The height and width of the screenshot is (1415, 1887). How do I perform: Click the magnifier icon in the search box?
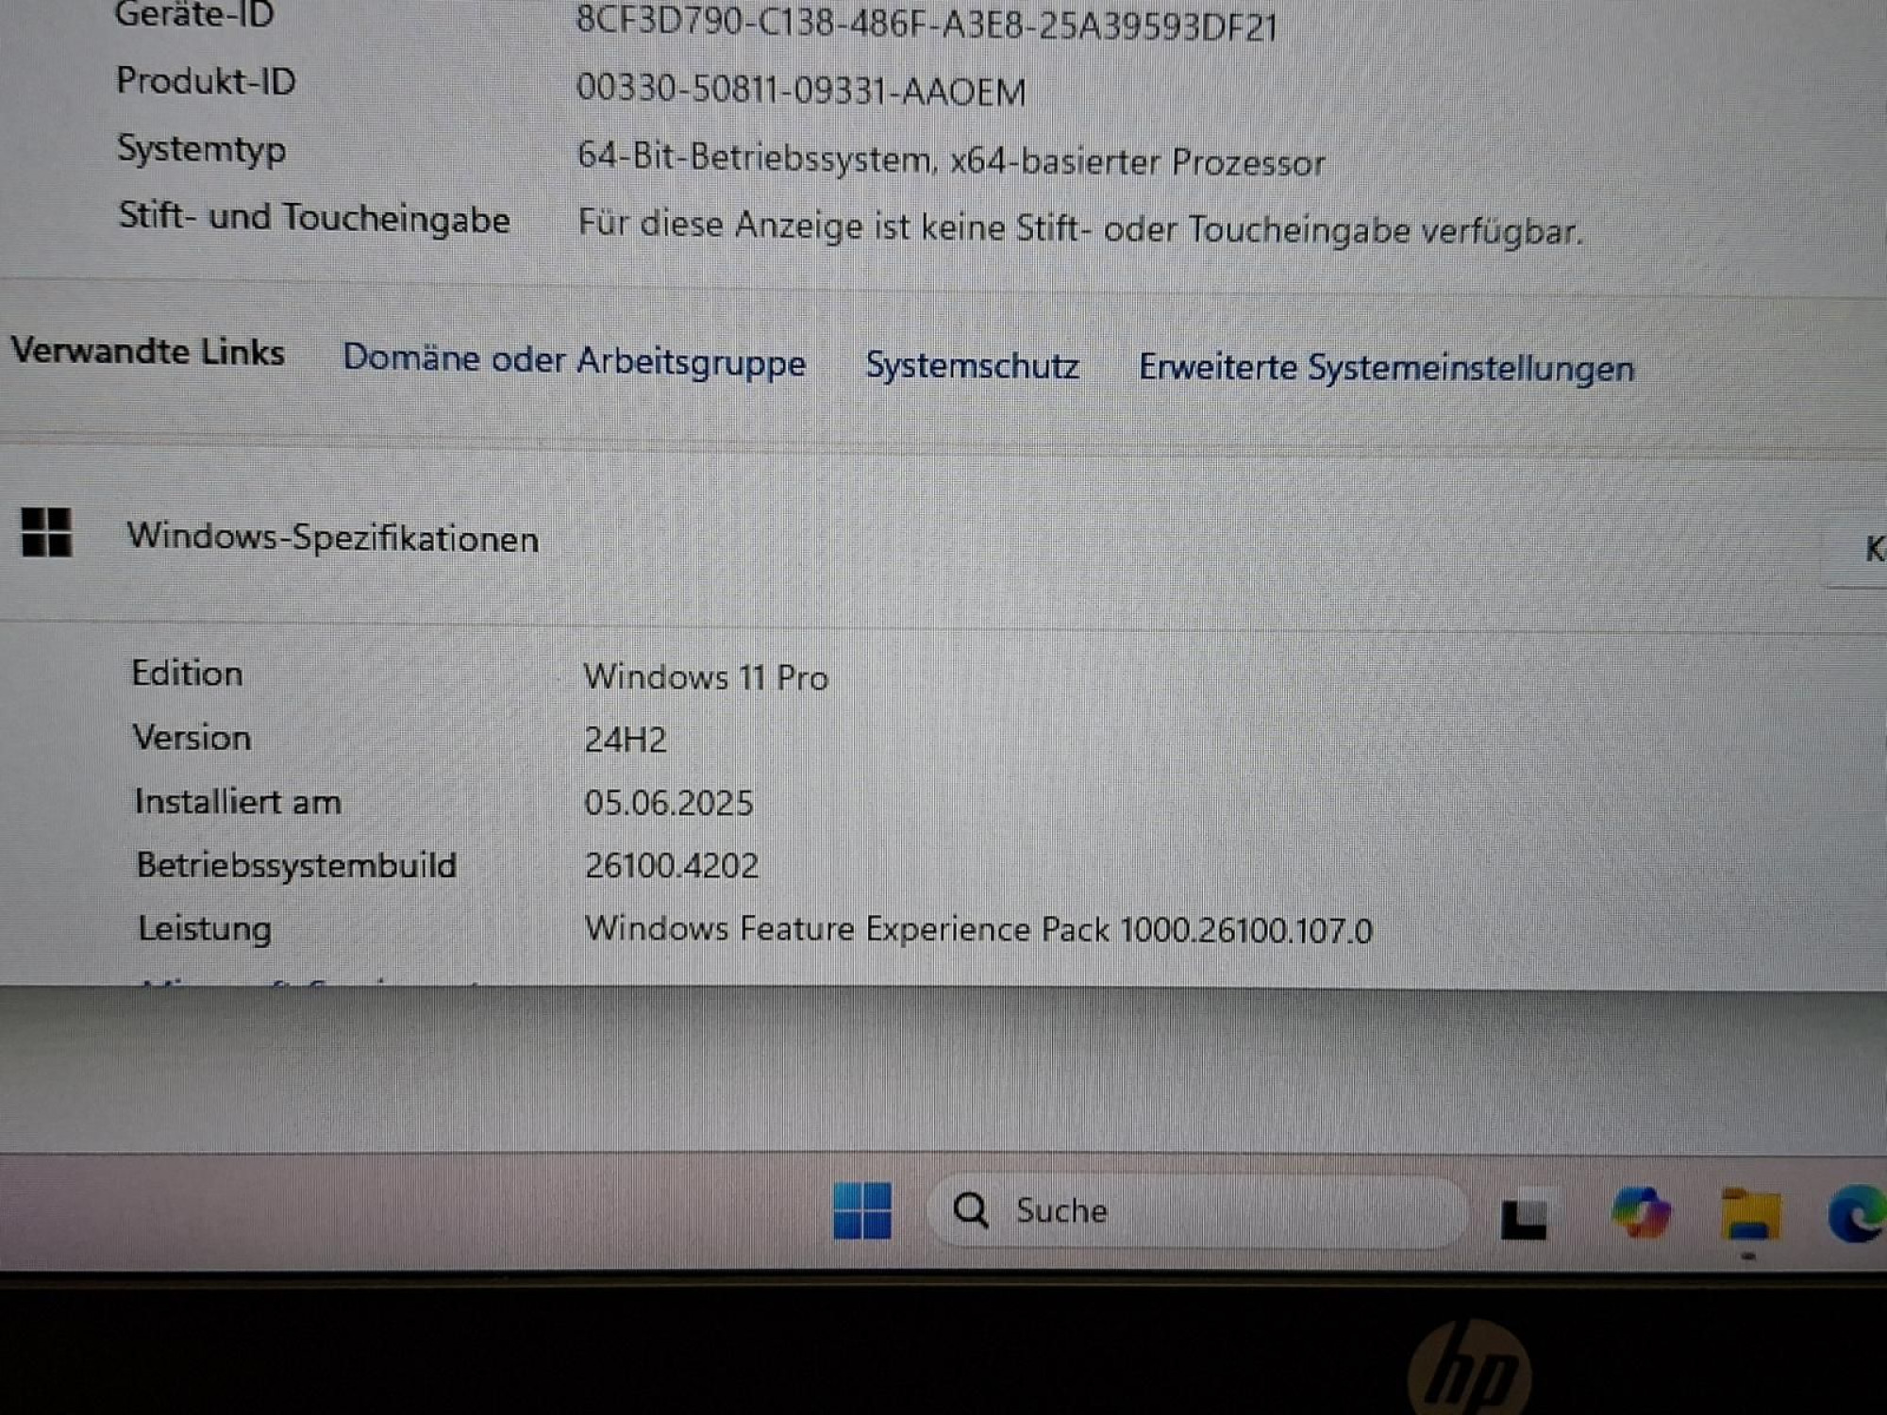970,1209
